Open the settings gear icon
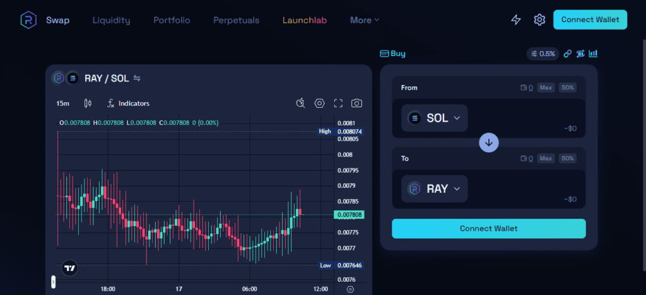 click(x=539, y=20)
